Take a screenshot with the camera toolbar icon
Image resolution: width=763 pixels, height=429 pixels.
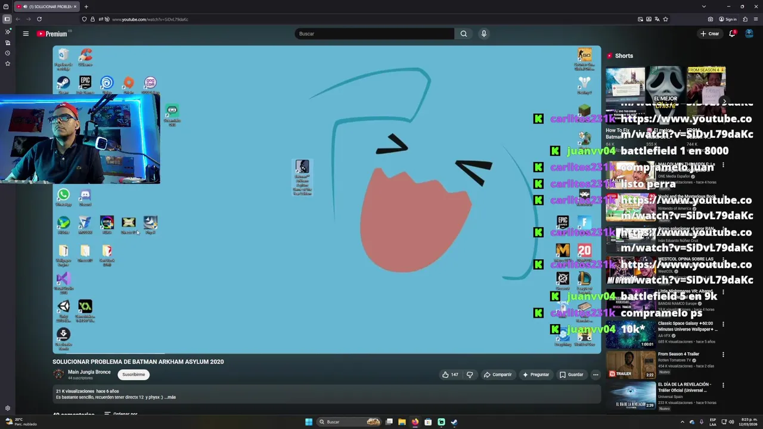(x=712, y=19)
